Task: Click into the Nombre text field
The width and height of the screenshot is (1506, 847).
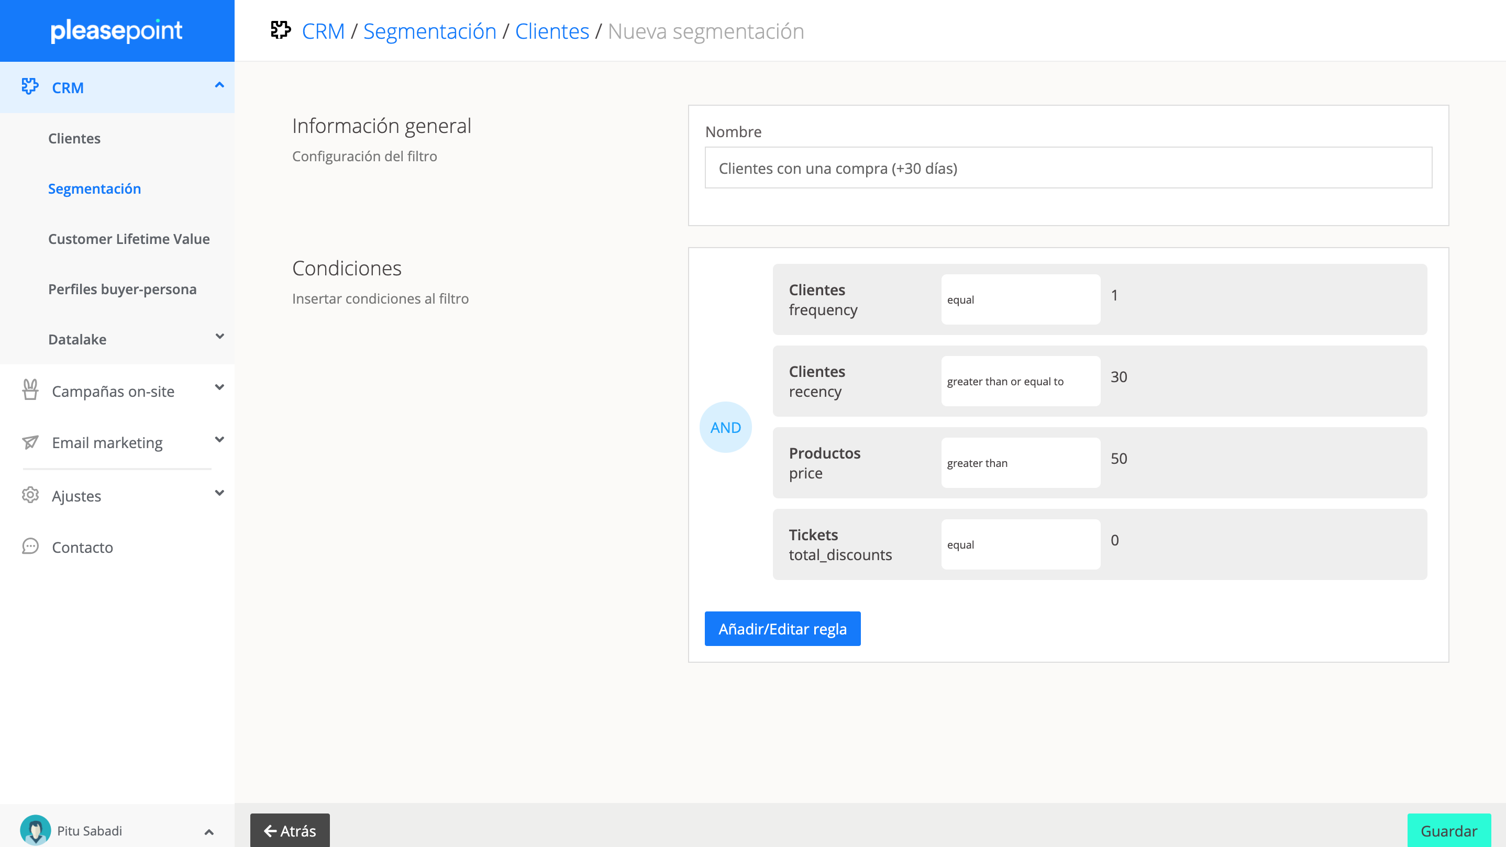Action: [x=1068, y=168]
